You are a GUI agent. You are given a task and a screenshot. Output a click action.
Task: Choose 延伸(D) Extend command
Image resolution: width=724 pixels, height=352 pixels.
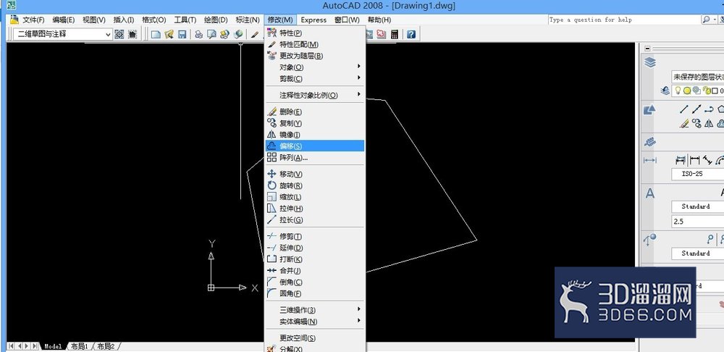[x=315, y=248]
